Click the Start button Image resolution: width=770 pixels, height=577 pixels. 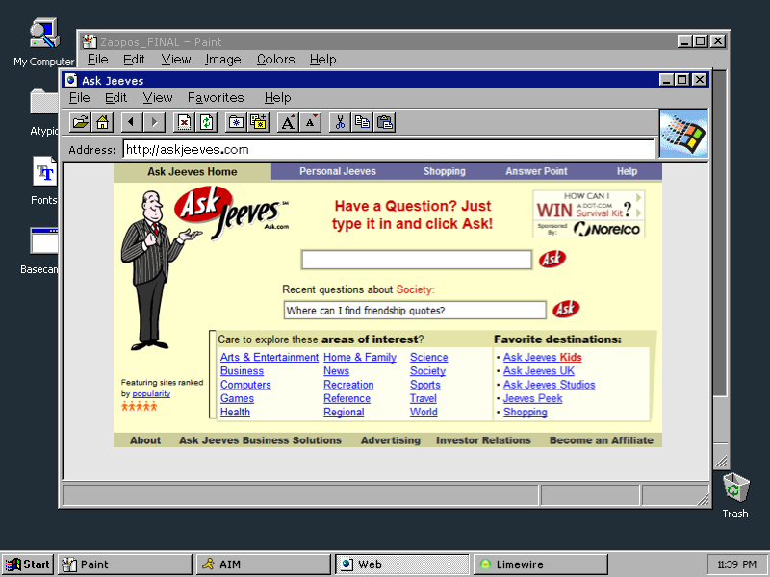click(x=28, y=564)
